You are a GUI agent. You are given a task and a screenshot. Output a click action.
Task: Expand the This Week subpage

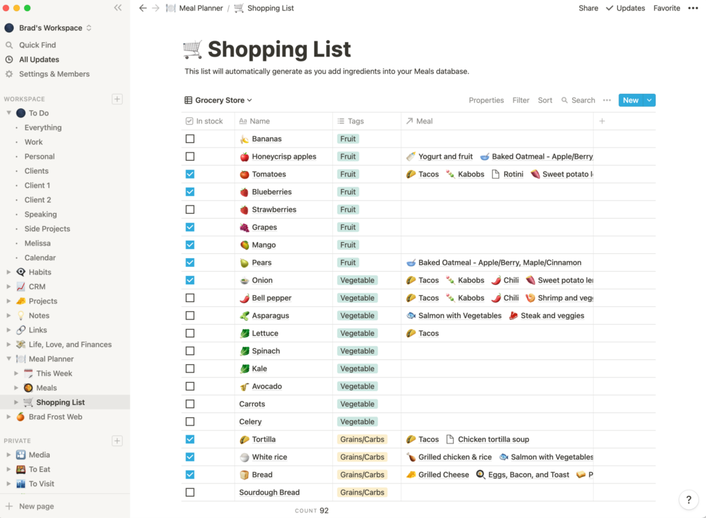click(17, 373)
